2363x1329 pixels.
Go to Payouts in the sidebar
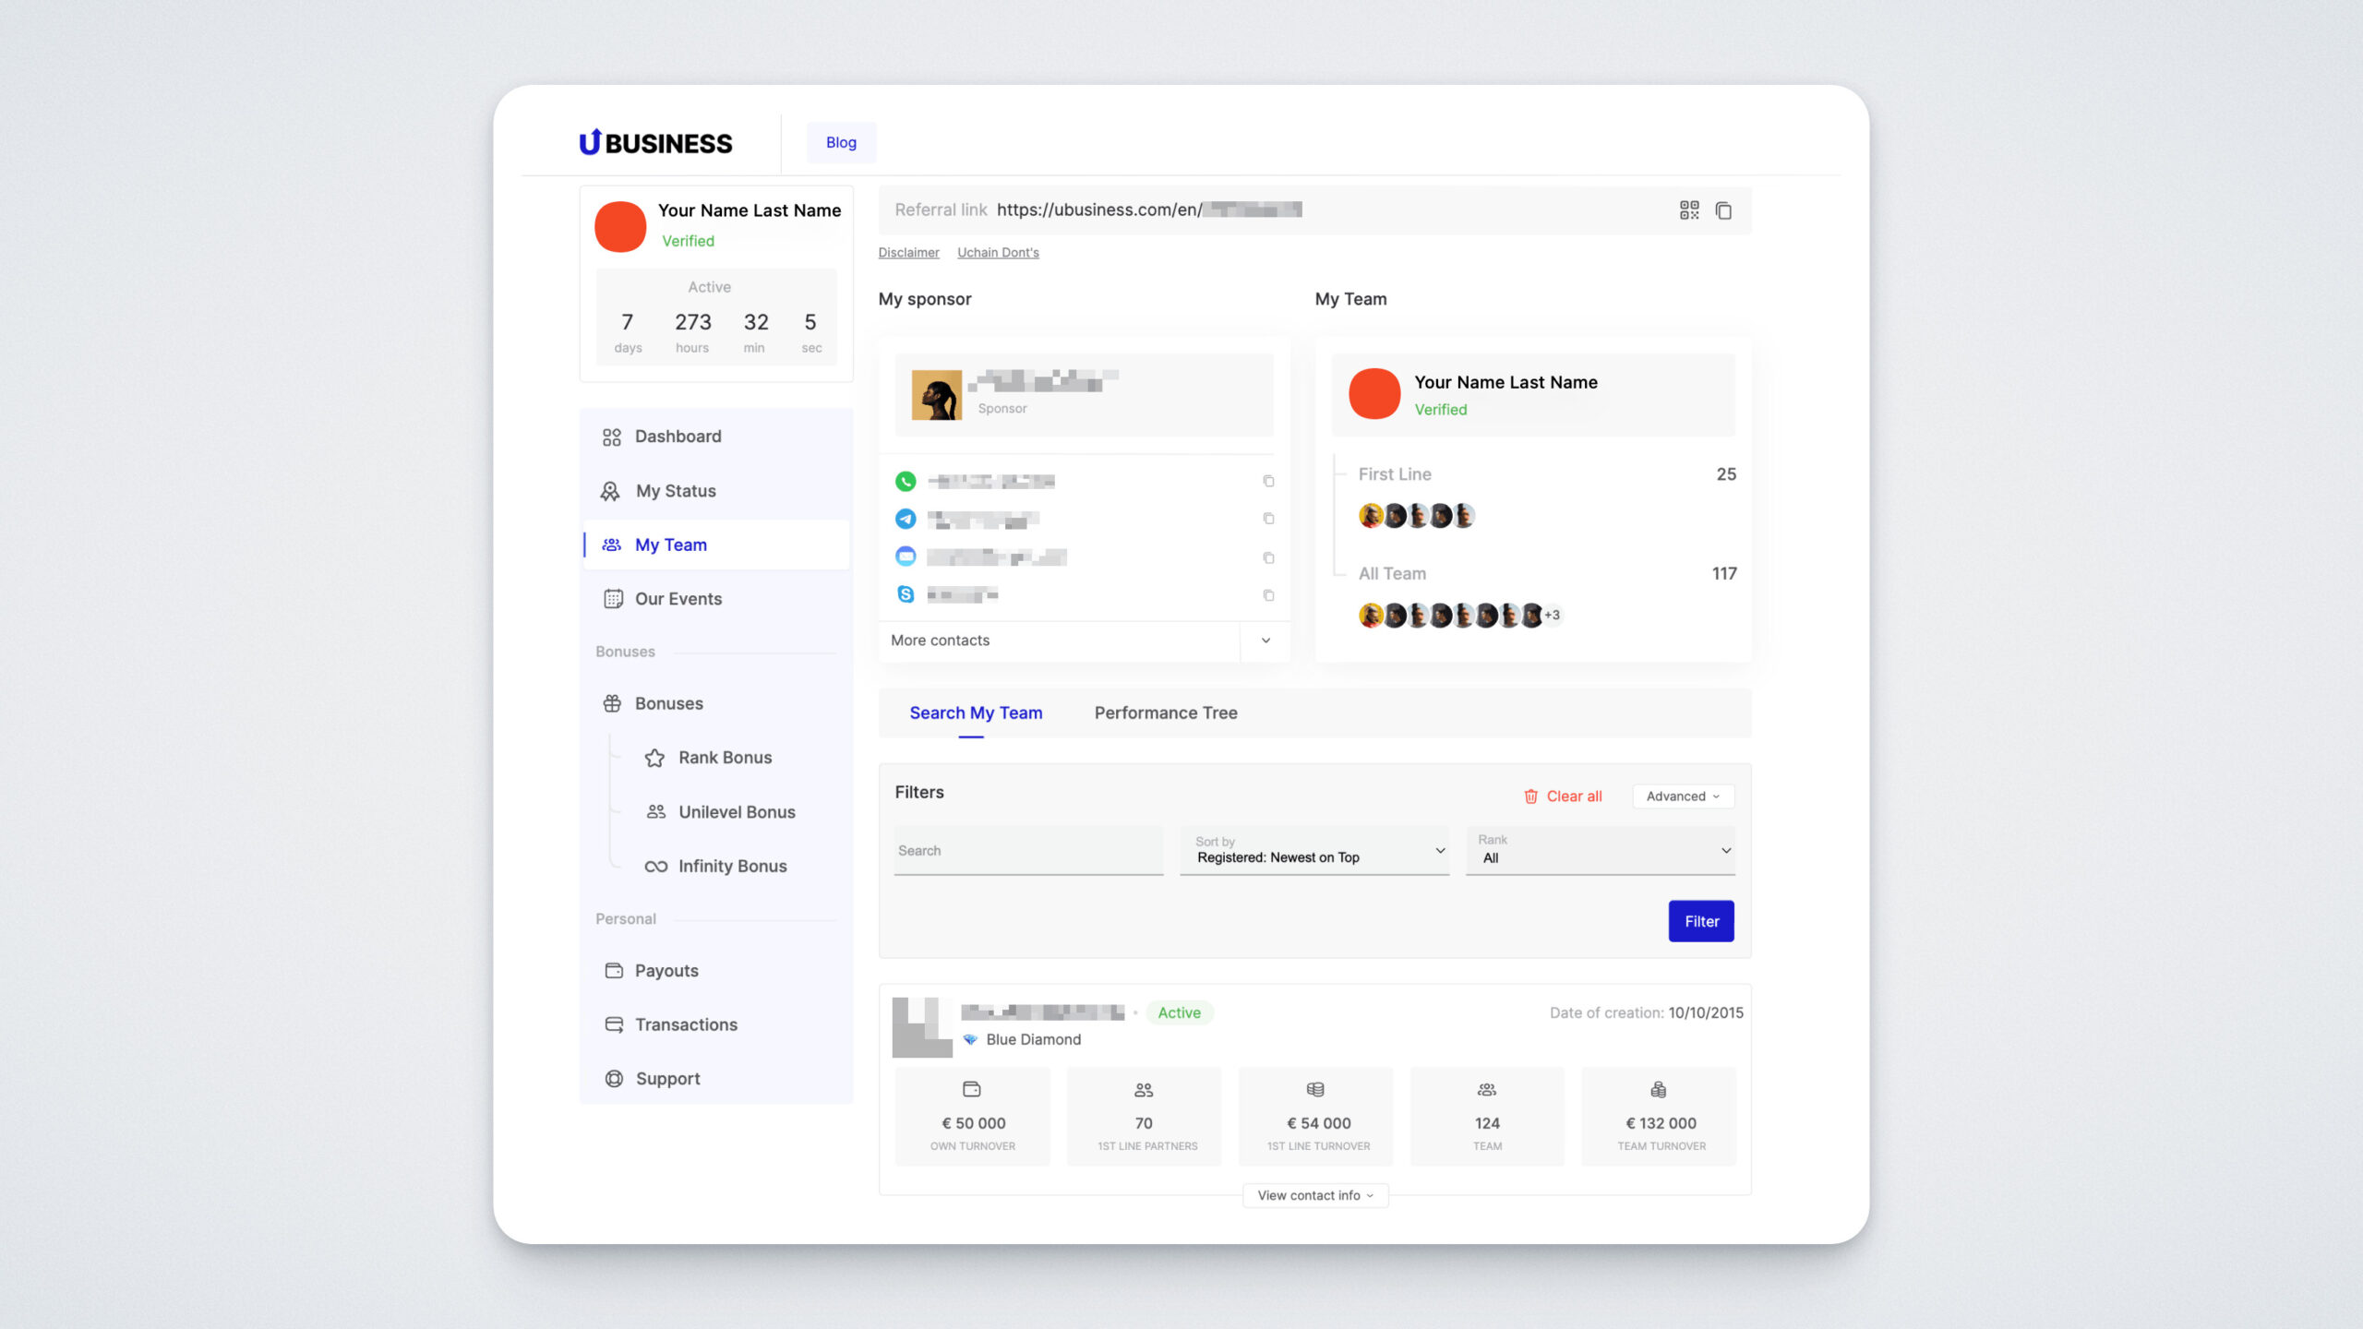[666, 970]
